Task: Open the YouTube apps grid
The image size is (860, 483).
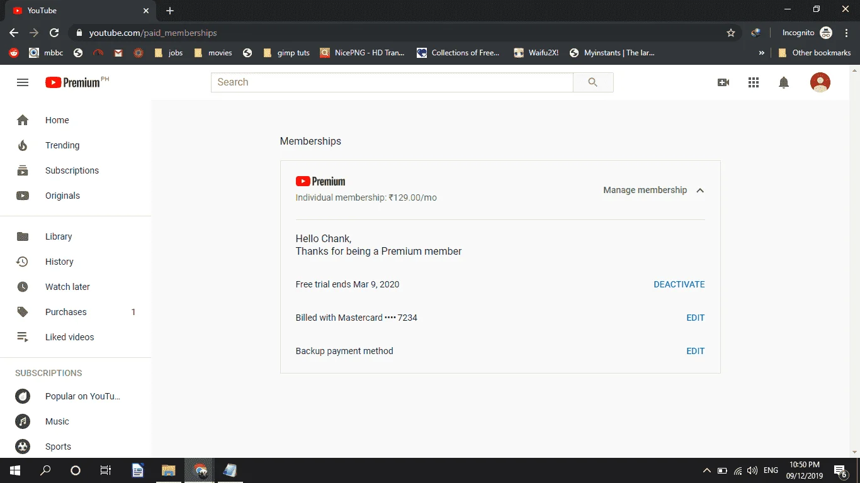Action: point(754,82)
